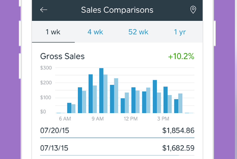The height and width of the screenshot is (159, 237).
Task: Open the location pin icon
Action: [193, 10]
